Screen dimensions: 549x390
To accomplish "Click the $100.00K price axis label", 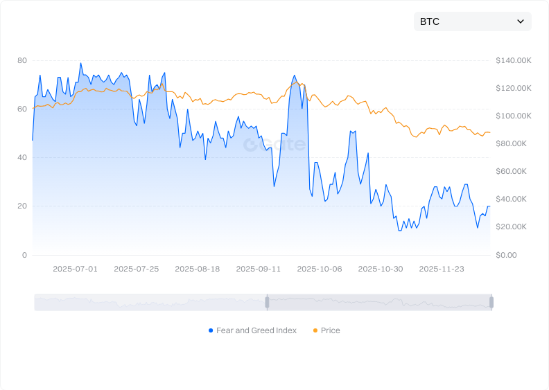I will [x=513, y=116].
